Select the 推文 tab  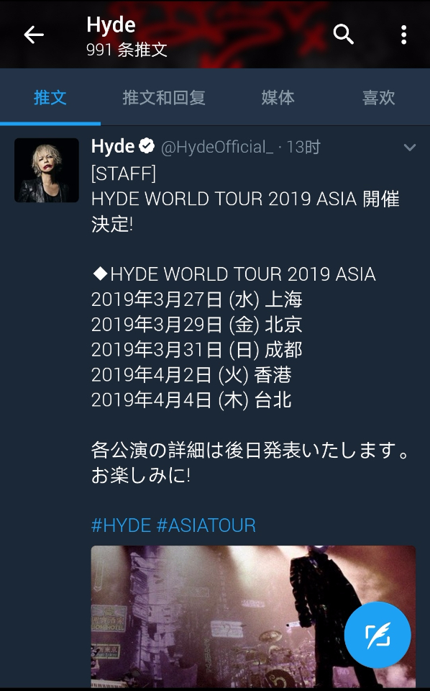(50, 97)
